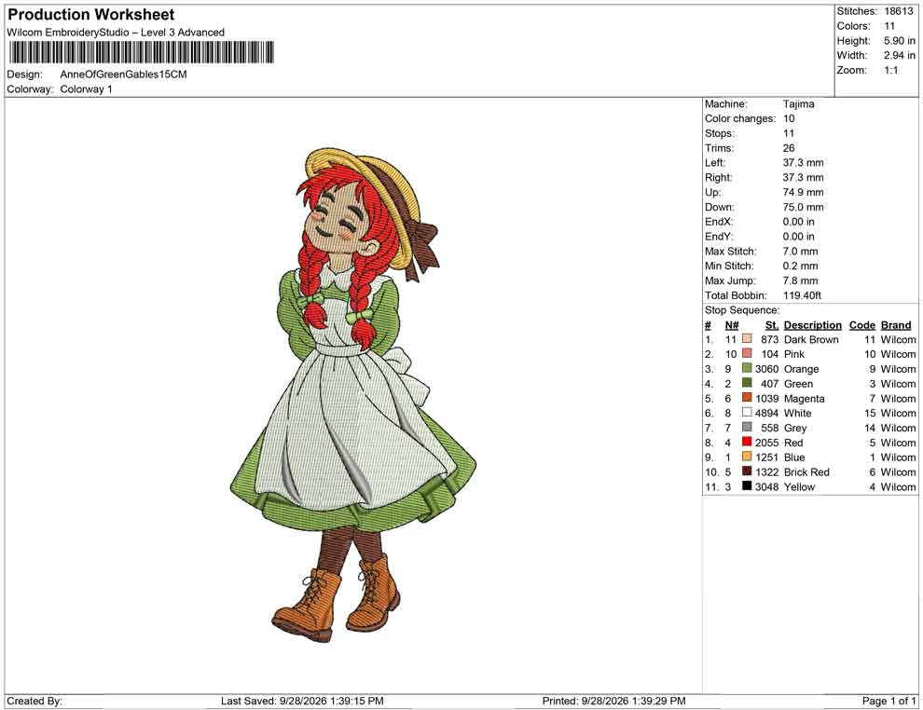Click the stitch count 18613
923x710 pixels.
click(899, 11)
